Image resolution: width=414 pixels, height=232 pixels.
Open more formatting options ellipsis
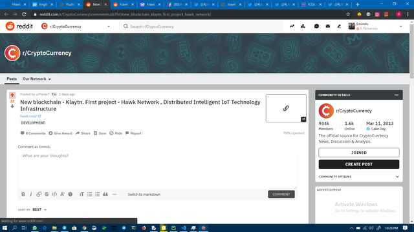pyautogui.click(x=114, y=195)
